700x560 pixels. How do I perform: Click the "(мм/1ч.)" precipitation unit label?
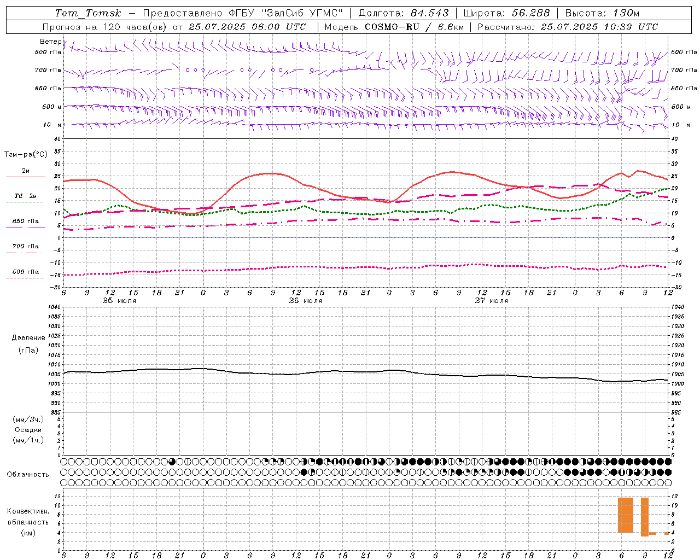pos(28,440)
